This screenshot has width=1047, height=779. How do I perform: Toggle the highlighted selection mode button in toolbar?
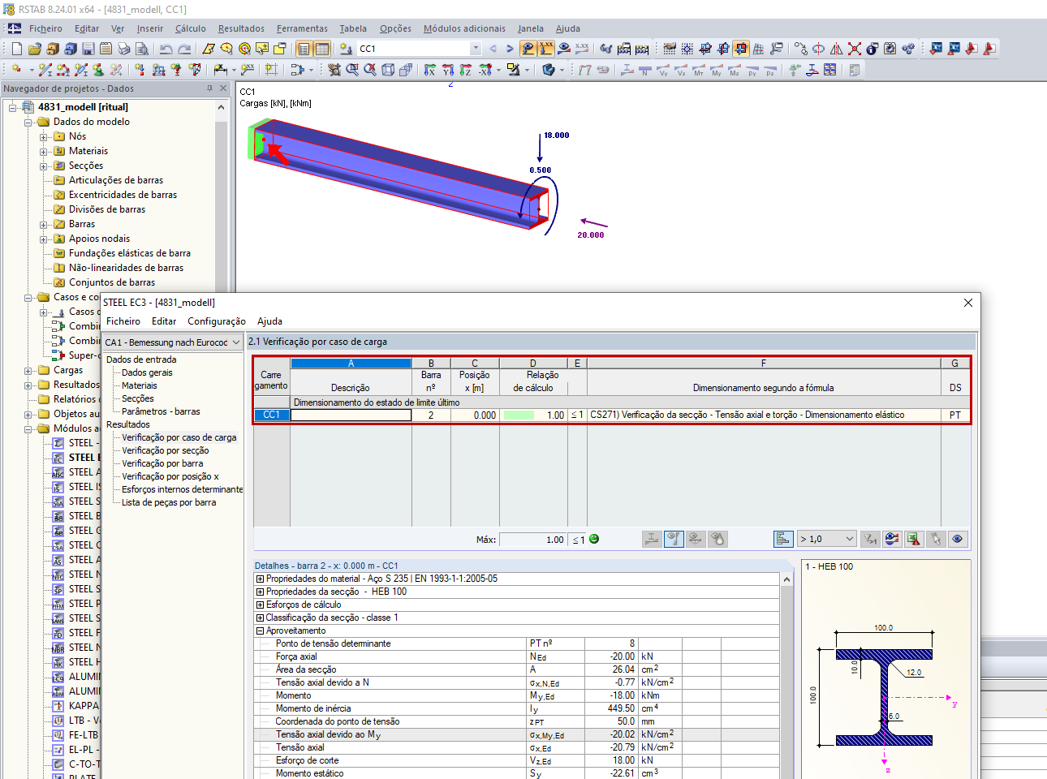tap(741, 49)
